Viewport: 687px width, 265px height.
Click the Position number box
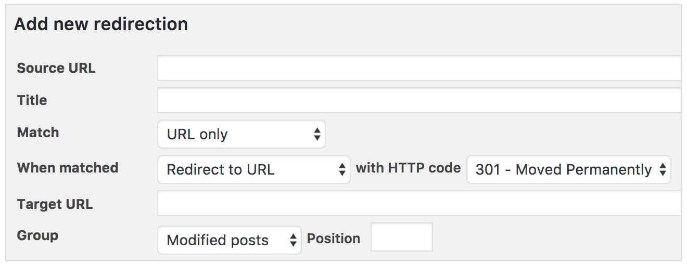pos(401,237)
